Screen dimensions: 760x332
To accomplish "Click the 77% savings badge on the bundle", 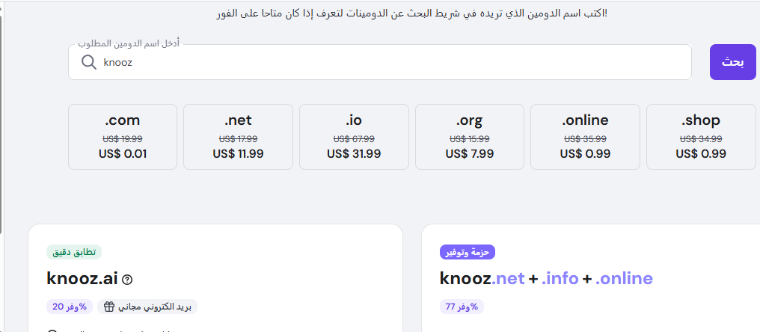I will point(462,307).
